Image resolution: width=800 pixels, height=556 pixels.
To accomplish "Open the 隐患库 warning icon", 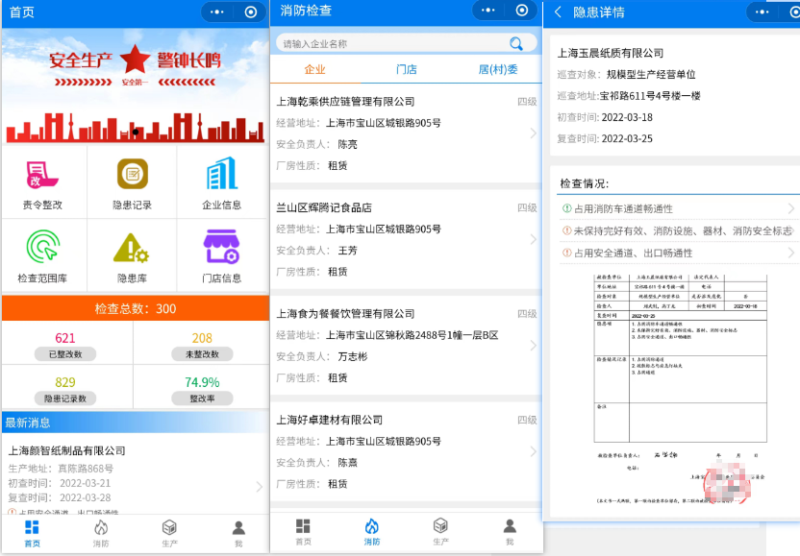I will point(132,248).
